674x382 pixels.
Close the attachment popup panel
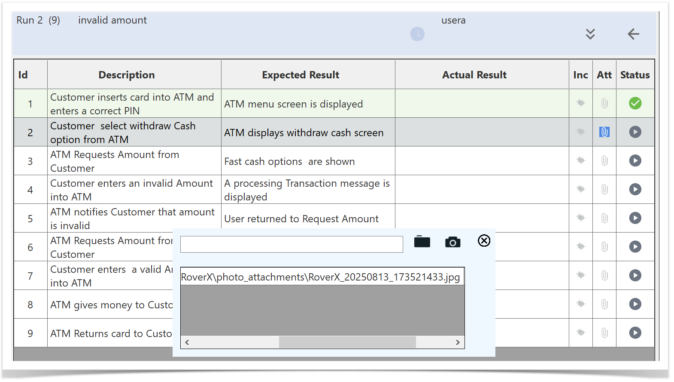tap(484, 241)
